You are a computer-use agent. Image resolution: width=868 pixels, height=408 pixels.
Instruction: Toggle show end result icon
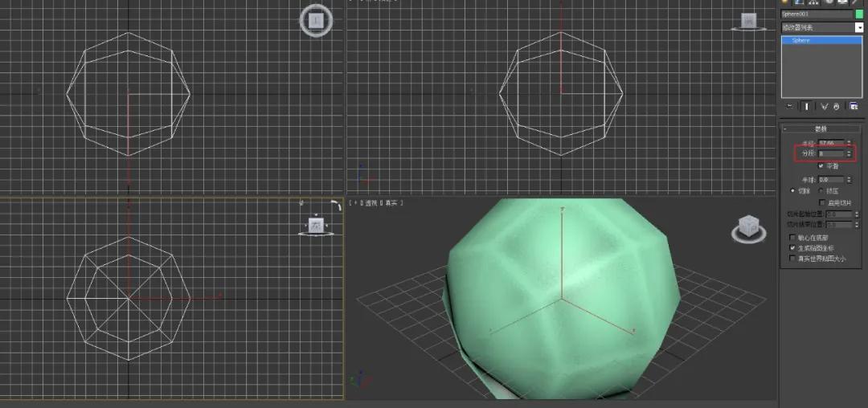click(x=807, y=106)
